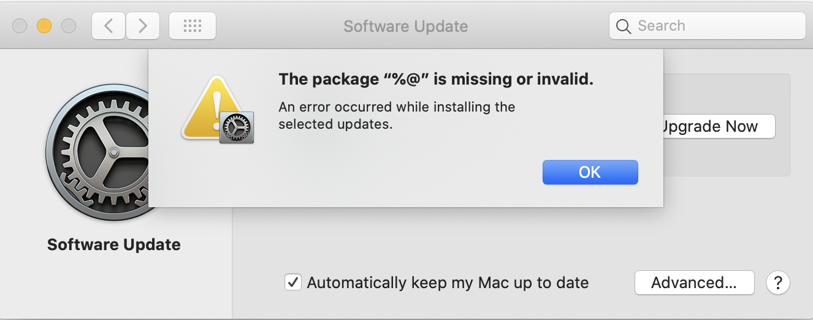Close the Software Update window

pos(20,26)
